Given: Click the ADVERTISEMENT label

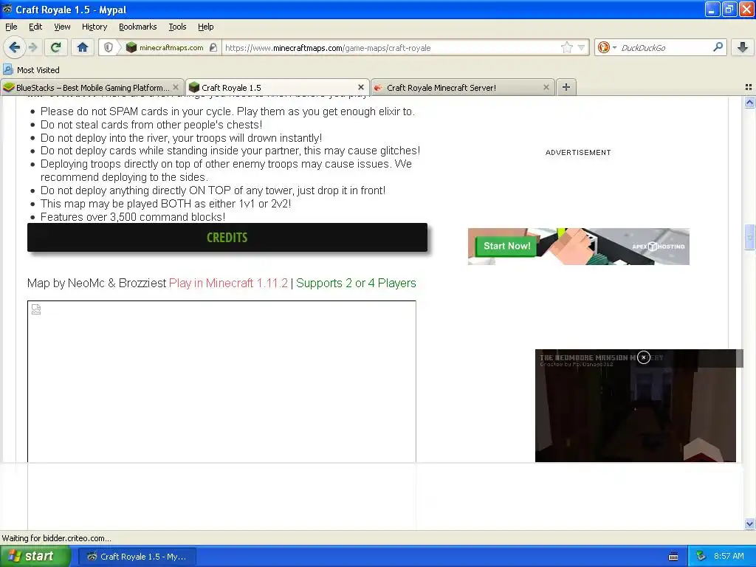Looking at the screenshot, I should pyautogui.click(x=578, y=152).
